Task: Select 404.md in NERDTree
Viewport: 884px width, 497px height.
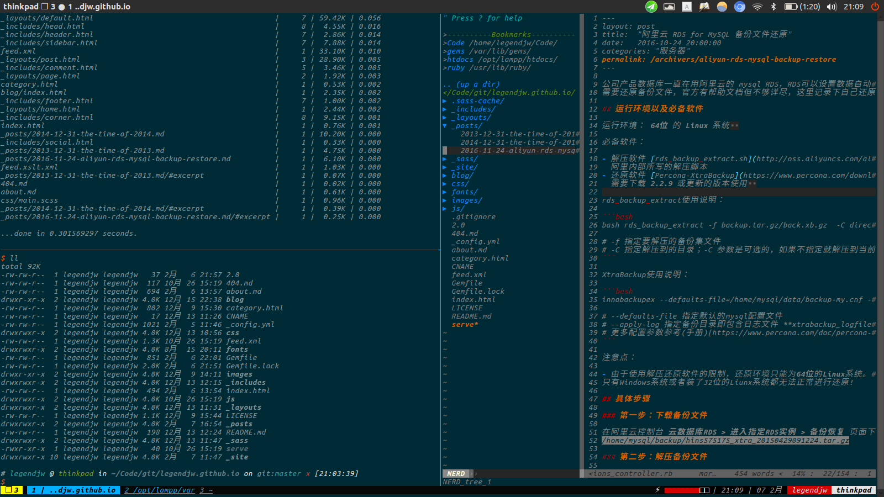Action: click(x=465, y=234)
